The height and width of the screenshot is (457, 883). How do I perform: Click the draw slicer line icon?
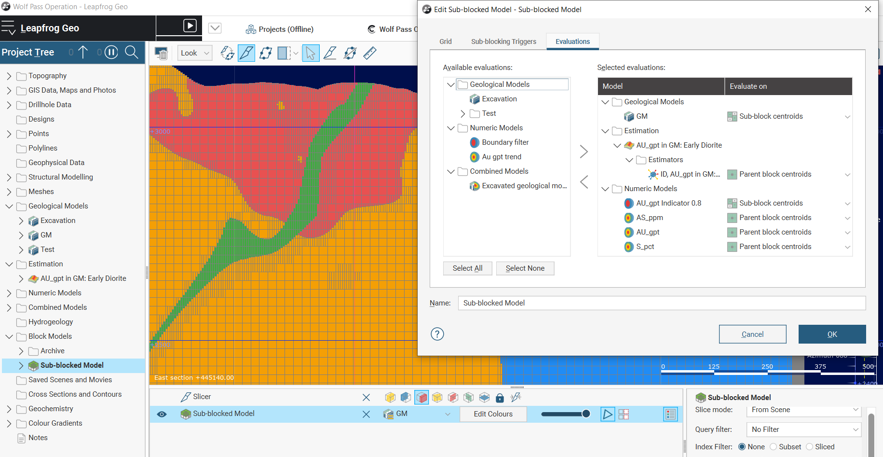pyautogui.click(x=330, y=53)
